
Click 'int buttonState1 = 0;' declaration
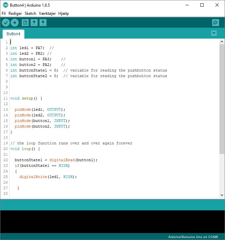point(34,70)
